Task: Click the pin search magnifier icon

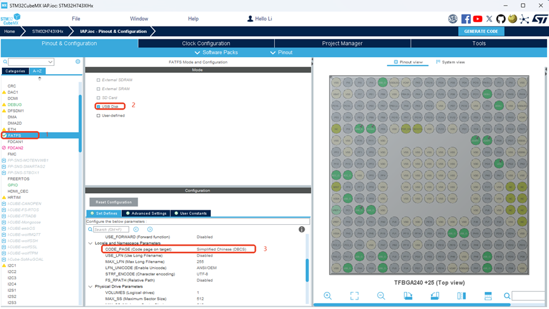Action: (506, 296)
